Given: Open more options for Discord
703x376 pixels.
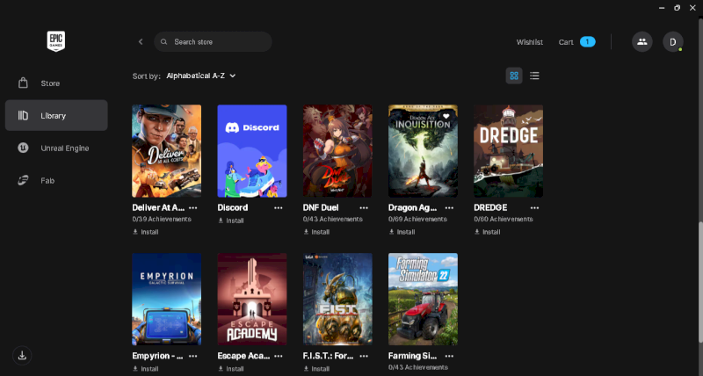Looking at the screenshot, I should [279, 208].
